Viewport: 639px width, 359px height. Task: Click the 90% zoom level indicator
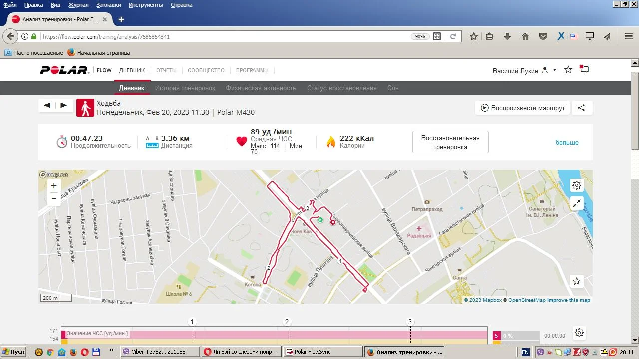pos(420,37)
